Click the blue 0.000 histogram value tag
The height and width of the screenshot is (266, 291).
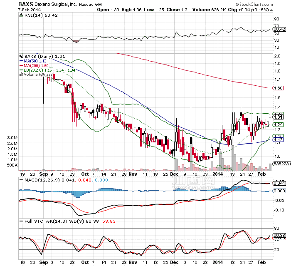click(x=279, y=191)
